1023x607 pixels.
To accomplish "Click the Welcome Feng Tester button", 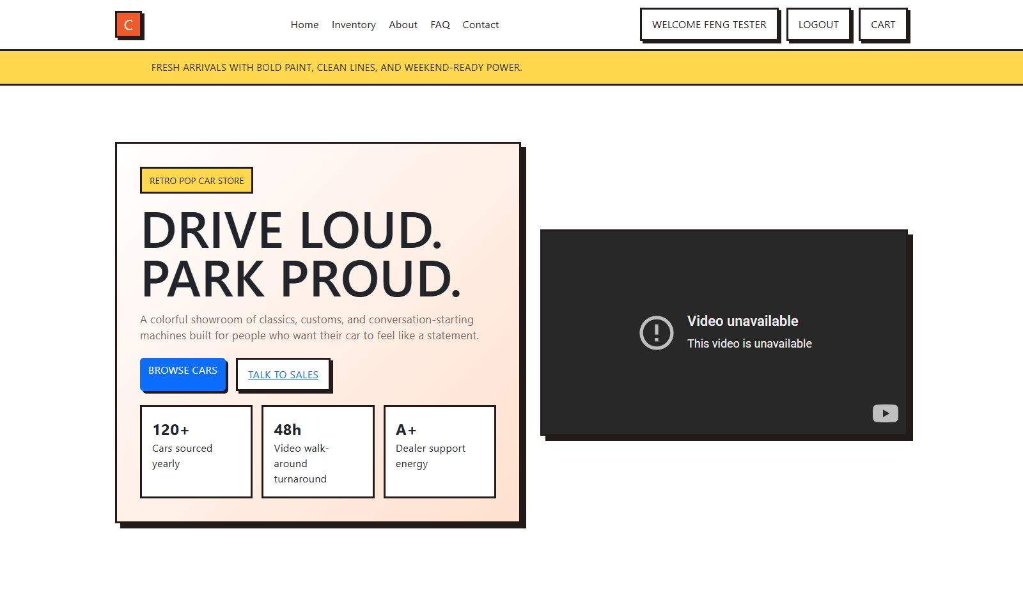I will click(x=708, y=25).
